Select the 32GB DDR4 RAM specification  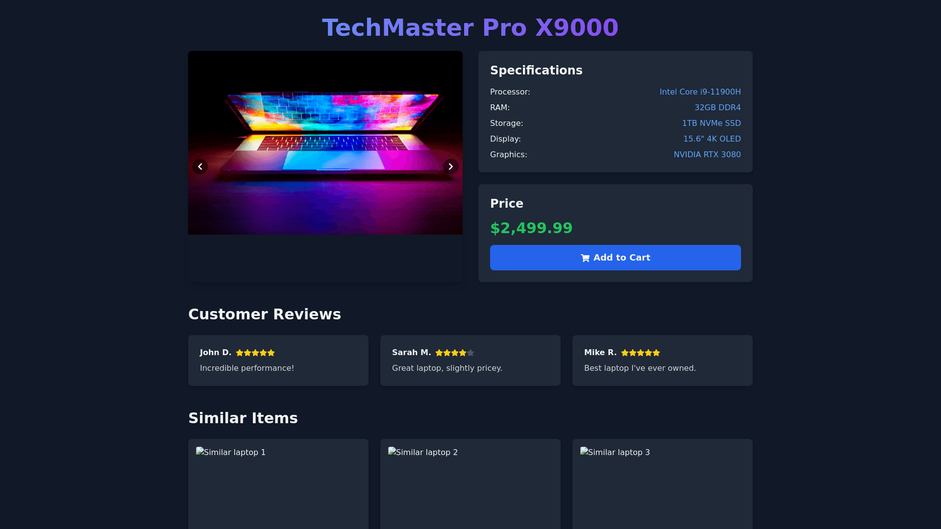(x=718, y=108)
